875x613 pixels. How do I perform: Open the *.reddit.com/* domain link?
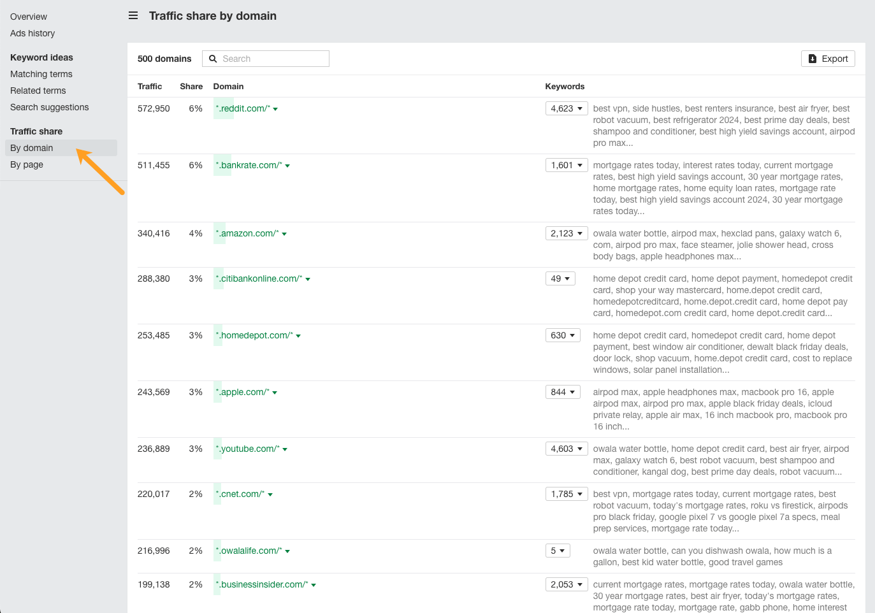(242, 108)
